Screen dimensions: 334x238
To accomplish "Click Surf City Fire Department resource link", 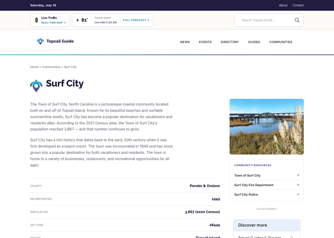I will [x=254, y=185].
